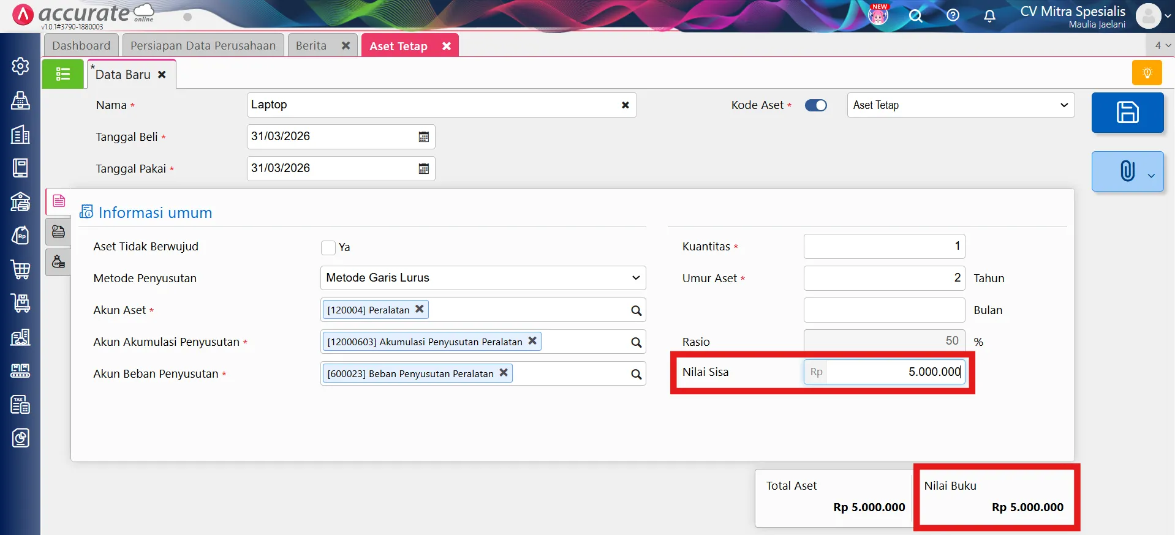Open the inventory trolley sidebar icon
This screenshot has width=1175, height=535.
pyautogui.click(x=20, y=303)
